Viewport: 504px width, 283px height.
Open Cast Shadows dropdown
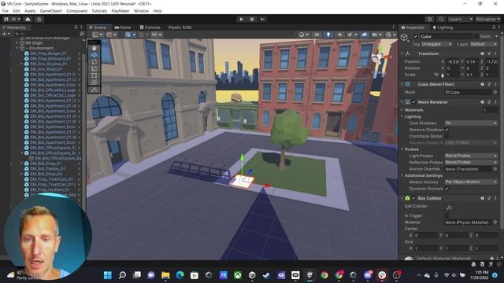pyautogui.click(x=471, y=123)
